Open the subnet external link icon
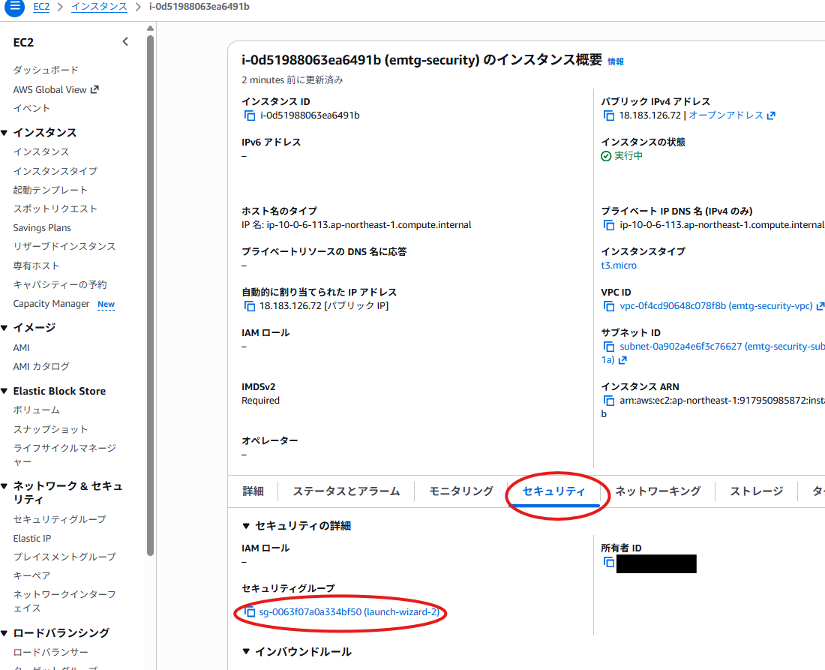The image size is (825, 670). [x=623, y=360]
